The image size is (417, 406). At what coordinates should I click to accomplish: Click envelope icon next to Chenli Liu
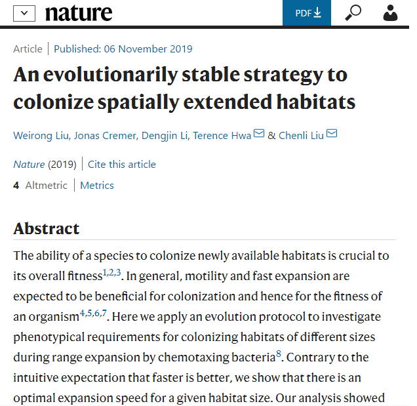tap(332, 134)
